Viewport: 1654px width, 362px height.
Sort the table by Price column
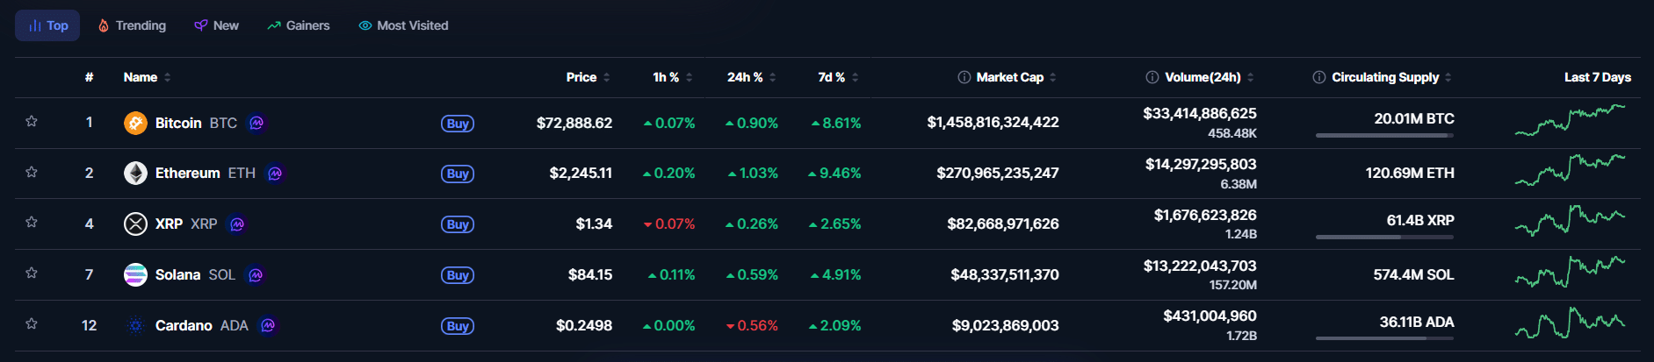pyautogui.click(x=587, y=77)
